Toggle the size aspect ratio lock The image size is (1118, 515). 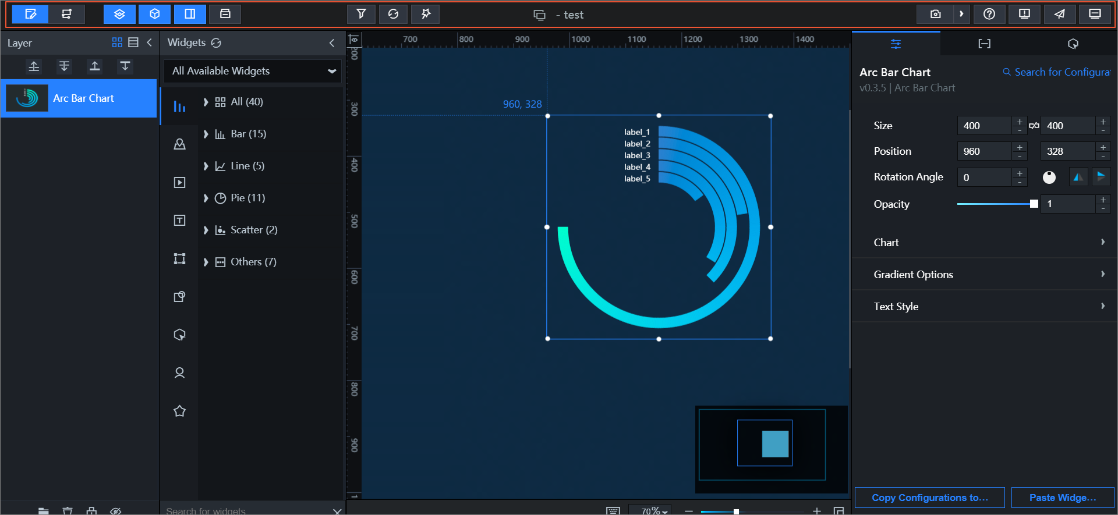(1034, 126)
